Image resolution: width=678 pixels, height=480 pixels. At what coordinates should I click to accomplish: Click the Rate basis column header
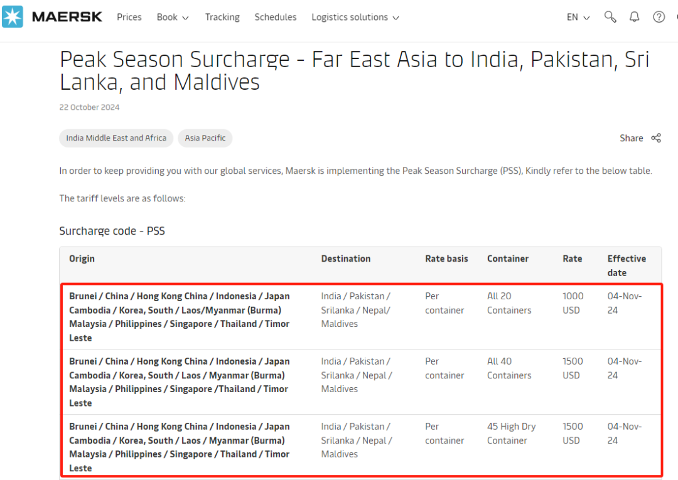coord(446,259)
